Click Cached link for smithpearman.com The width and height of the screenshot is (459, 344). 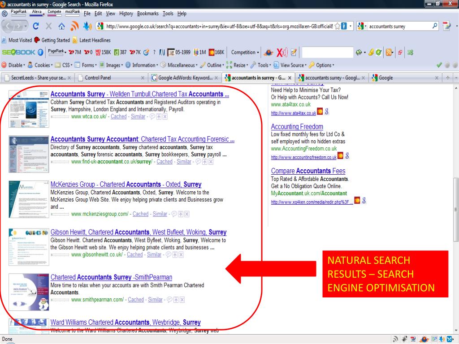[136, 300]
